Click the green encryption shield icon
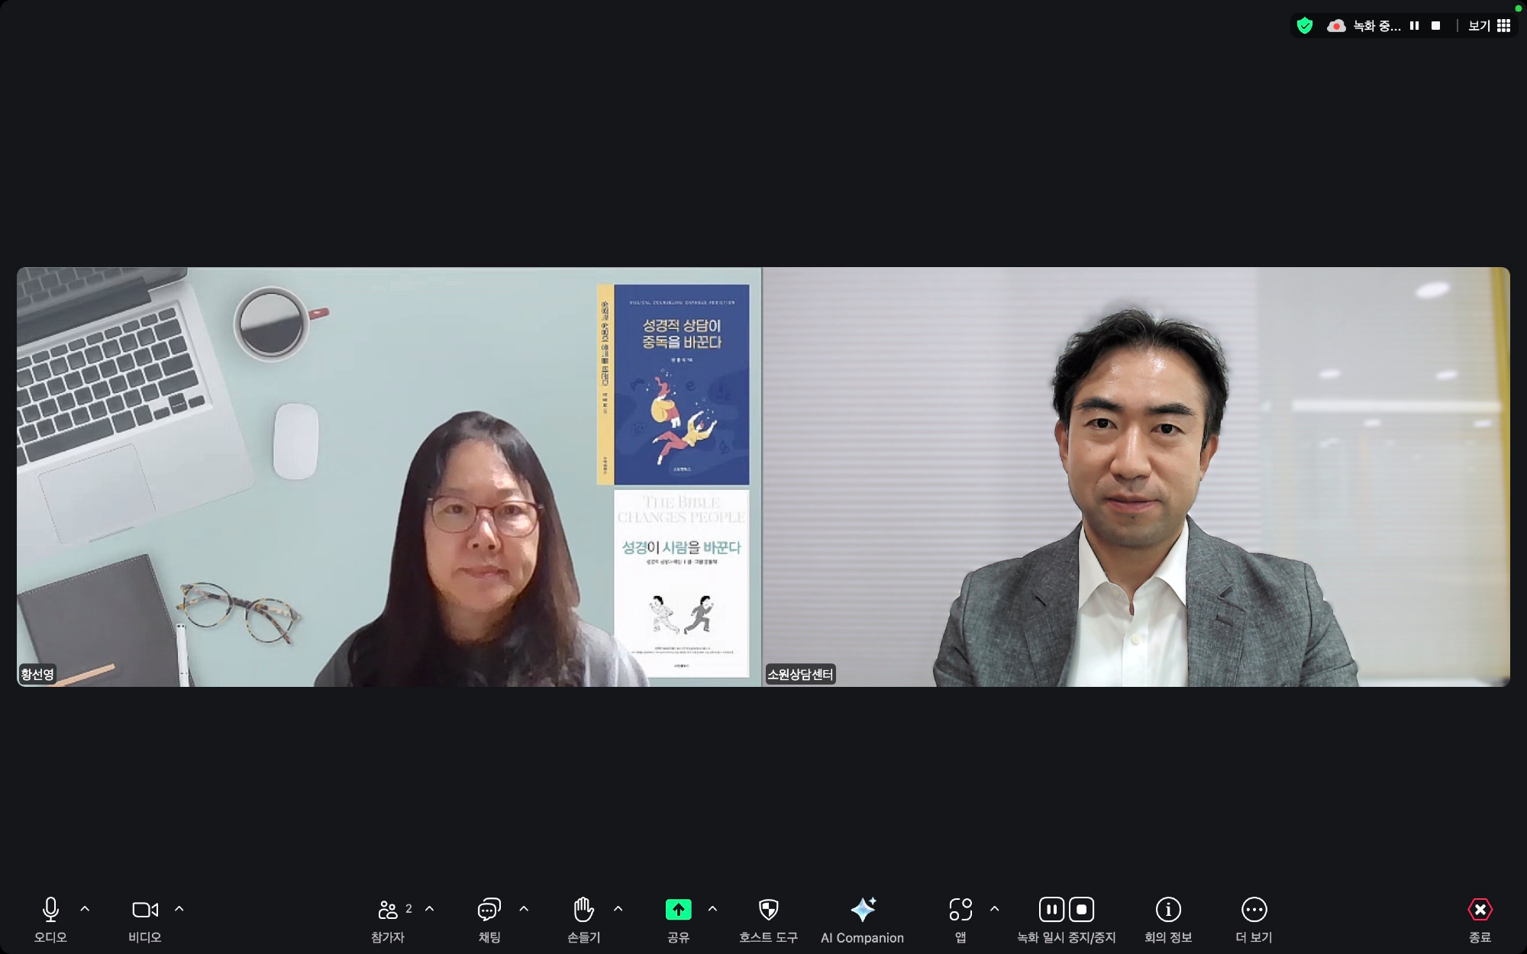This screenshot has height=954, width=1527. coord(1305,26)
